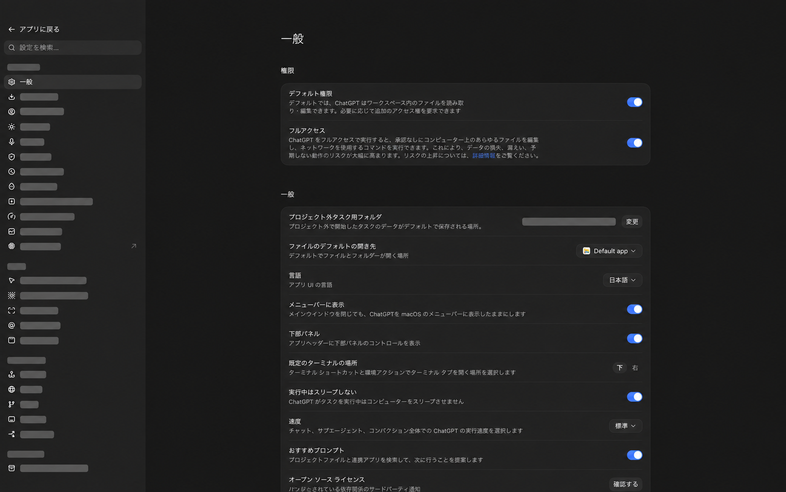This screenshot has width=786, height=492.
Task: Open the globe icon sidebar item
Action: click(11, 389)
